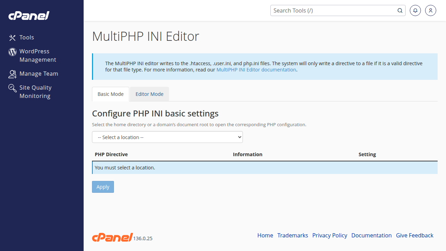Viewport: 446px width, 251px height.
Task: Click 'You must select a location.' message
Action: pos(125,168)
